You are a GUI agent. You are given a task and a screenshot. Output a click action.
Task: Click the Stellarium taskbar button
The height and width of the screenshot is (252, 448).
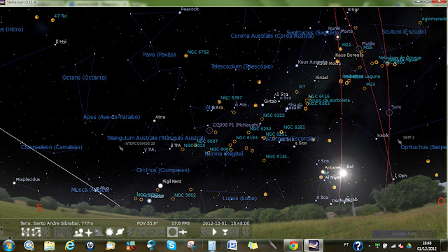pos(314,246)
